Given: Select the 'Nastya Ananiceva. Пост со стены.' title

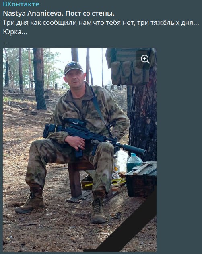Looking at the screenshot, I should click(x=59, y=14).
